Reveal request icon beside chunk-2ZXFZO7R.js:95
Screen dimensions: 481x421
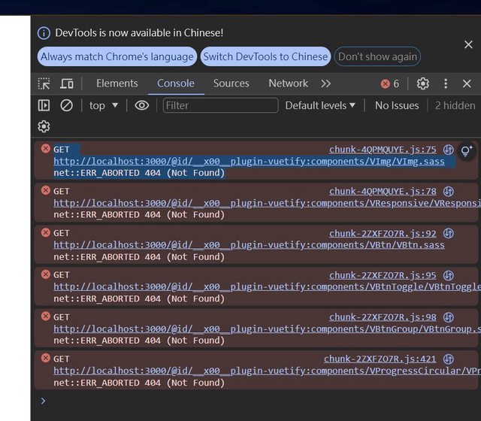tap(449, 275)
